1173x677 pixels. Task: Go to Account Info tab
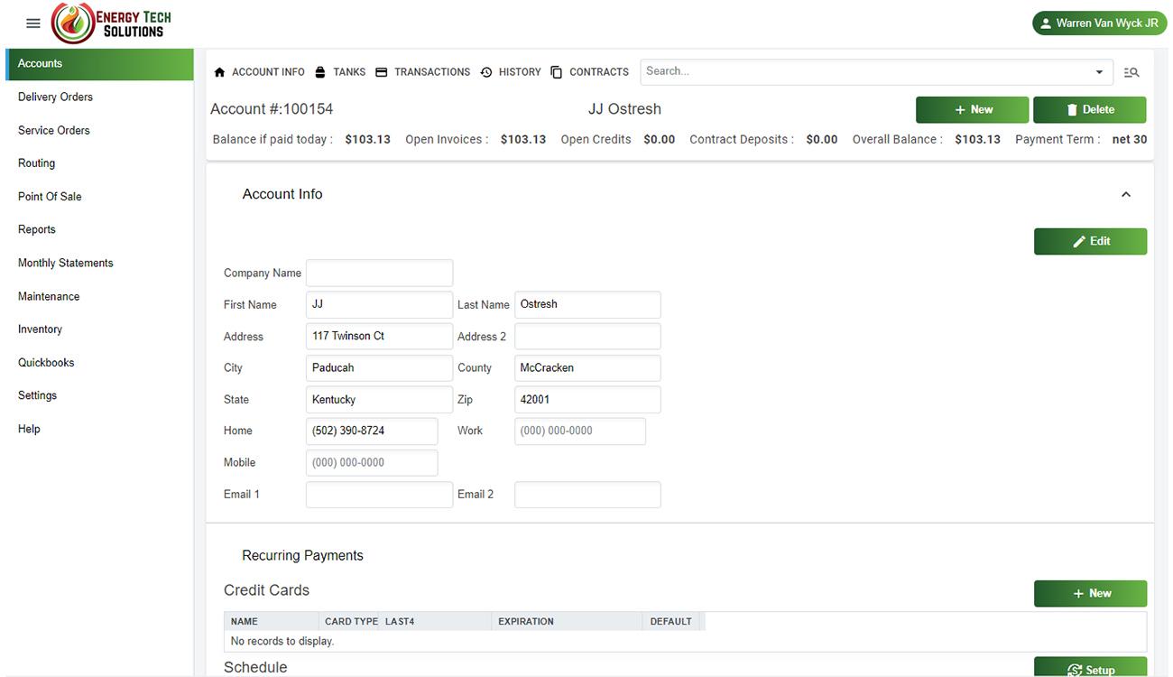pyautogui.click(x=260, y=72)
